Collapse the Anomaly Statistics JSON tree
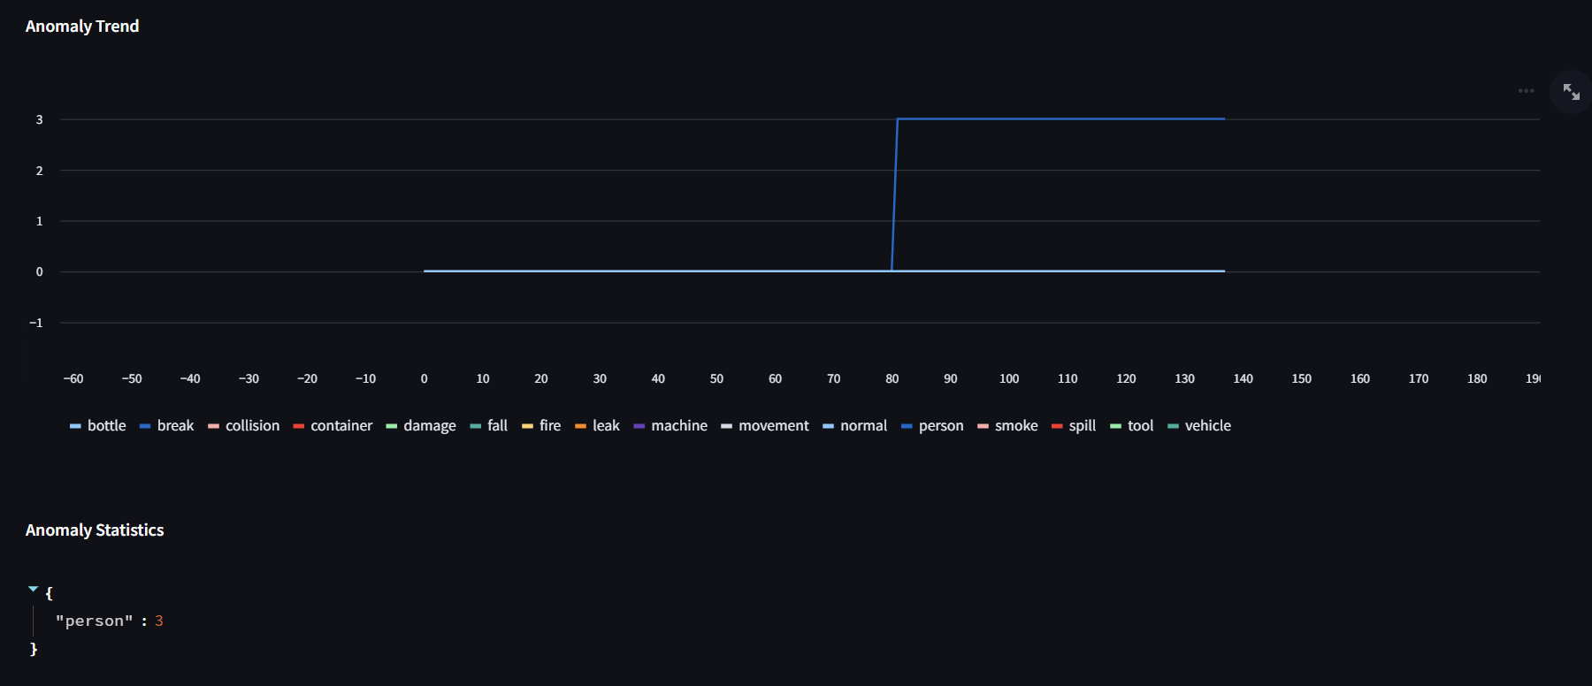The image size is (1592, 686). tap(34, 589)
